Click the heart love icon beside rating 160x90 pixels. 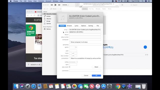click(x=77, y=62)
